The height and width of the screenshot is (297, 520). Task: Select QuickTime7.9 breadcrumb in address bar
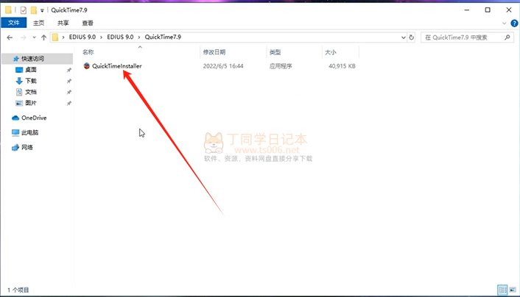click(x=163, y=37)
